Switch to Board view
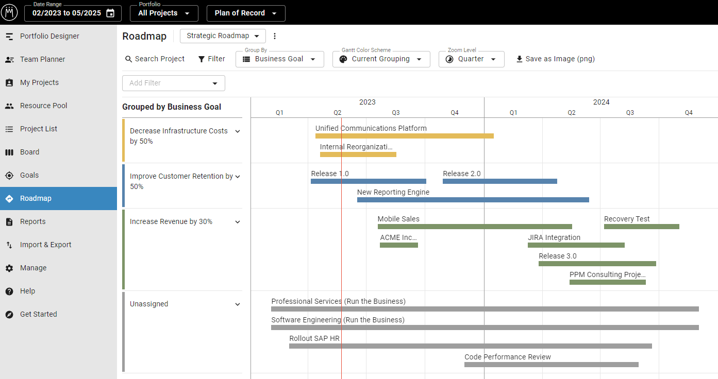 (x=58, y=152)
